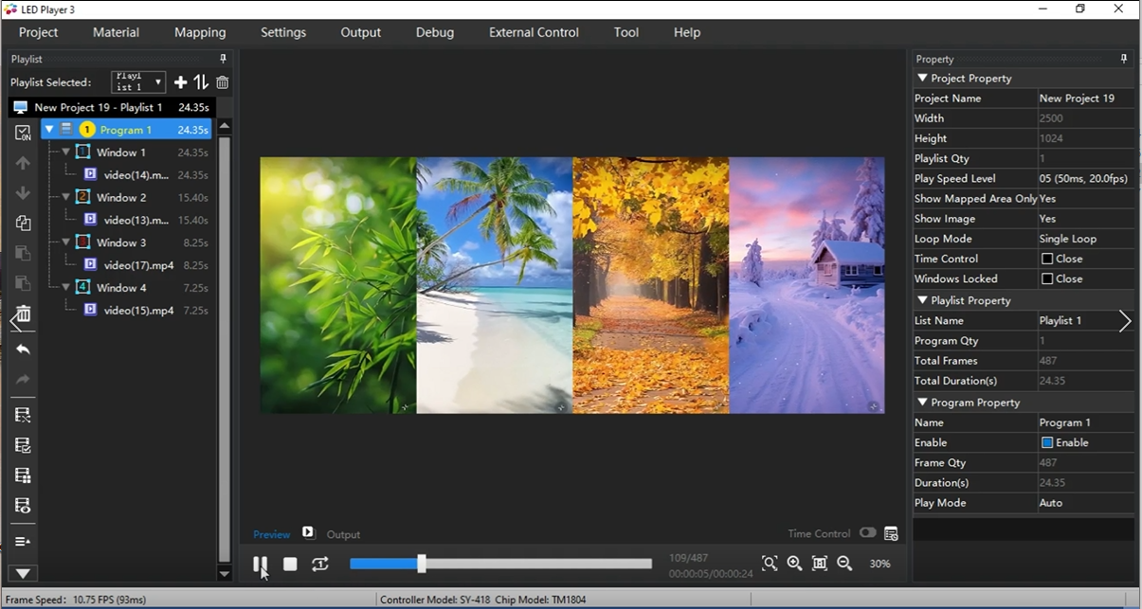Delete the selected playlist with trash icon
The image size is (1142, 609).
[x=222, y=82]
